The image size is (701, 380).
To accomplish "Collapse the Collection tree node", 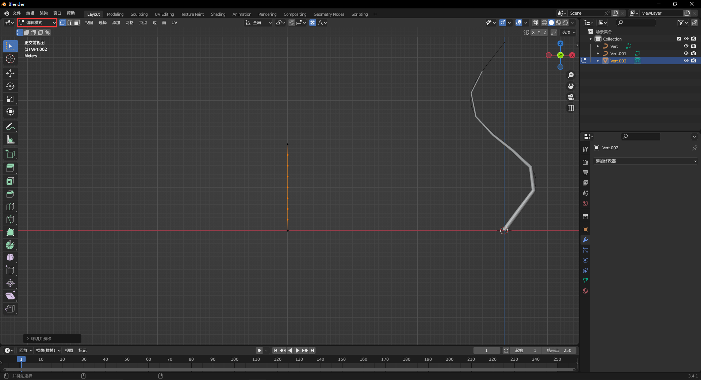I will (591, 39).
